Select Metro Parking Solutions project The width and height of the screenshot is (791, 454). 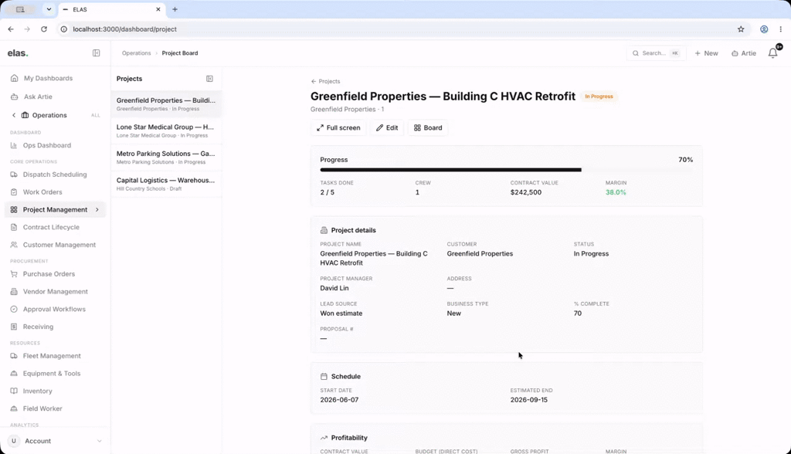(x=166, y=158)
